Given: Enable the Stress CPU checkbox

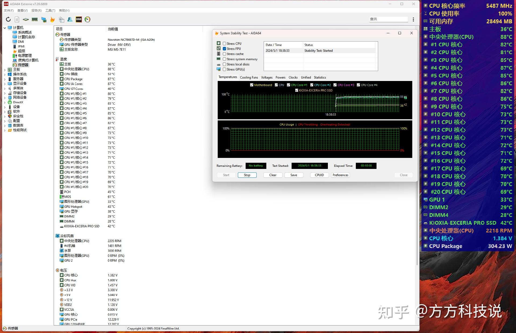Looking at the screenshot, I should 224,44.
